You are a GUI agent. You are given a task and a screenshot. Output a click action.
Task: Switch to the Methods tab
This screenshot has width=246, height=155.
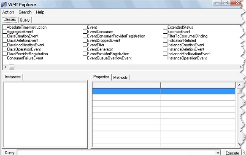(x=120, y=77)
